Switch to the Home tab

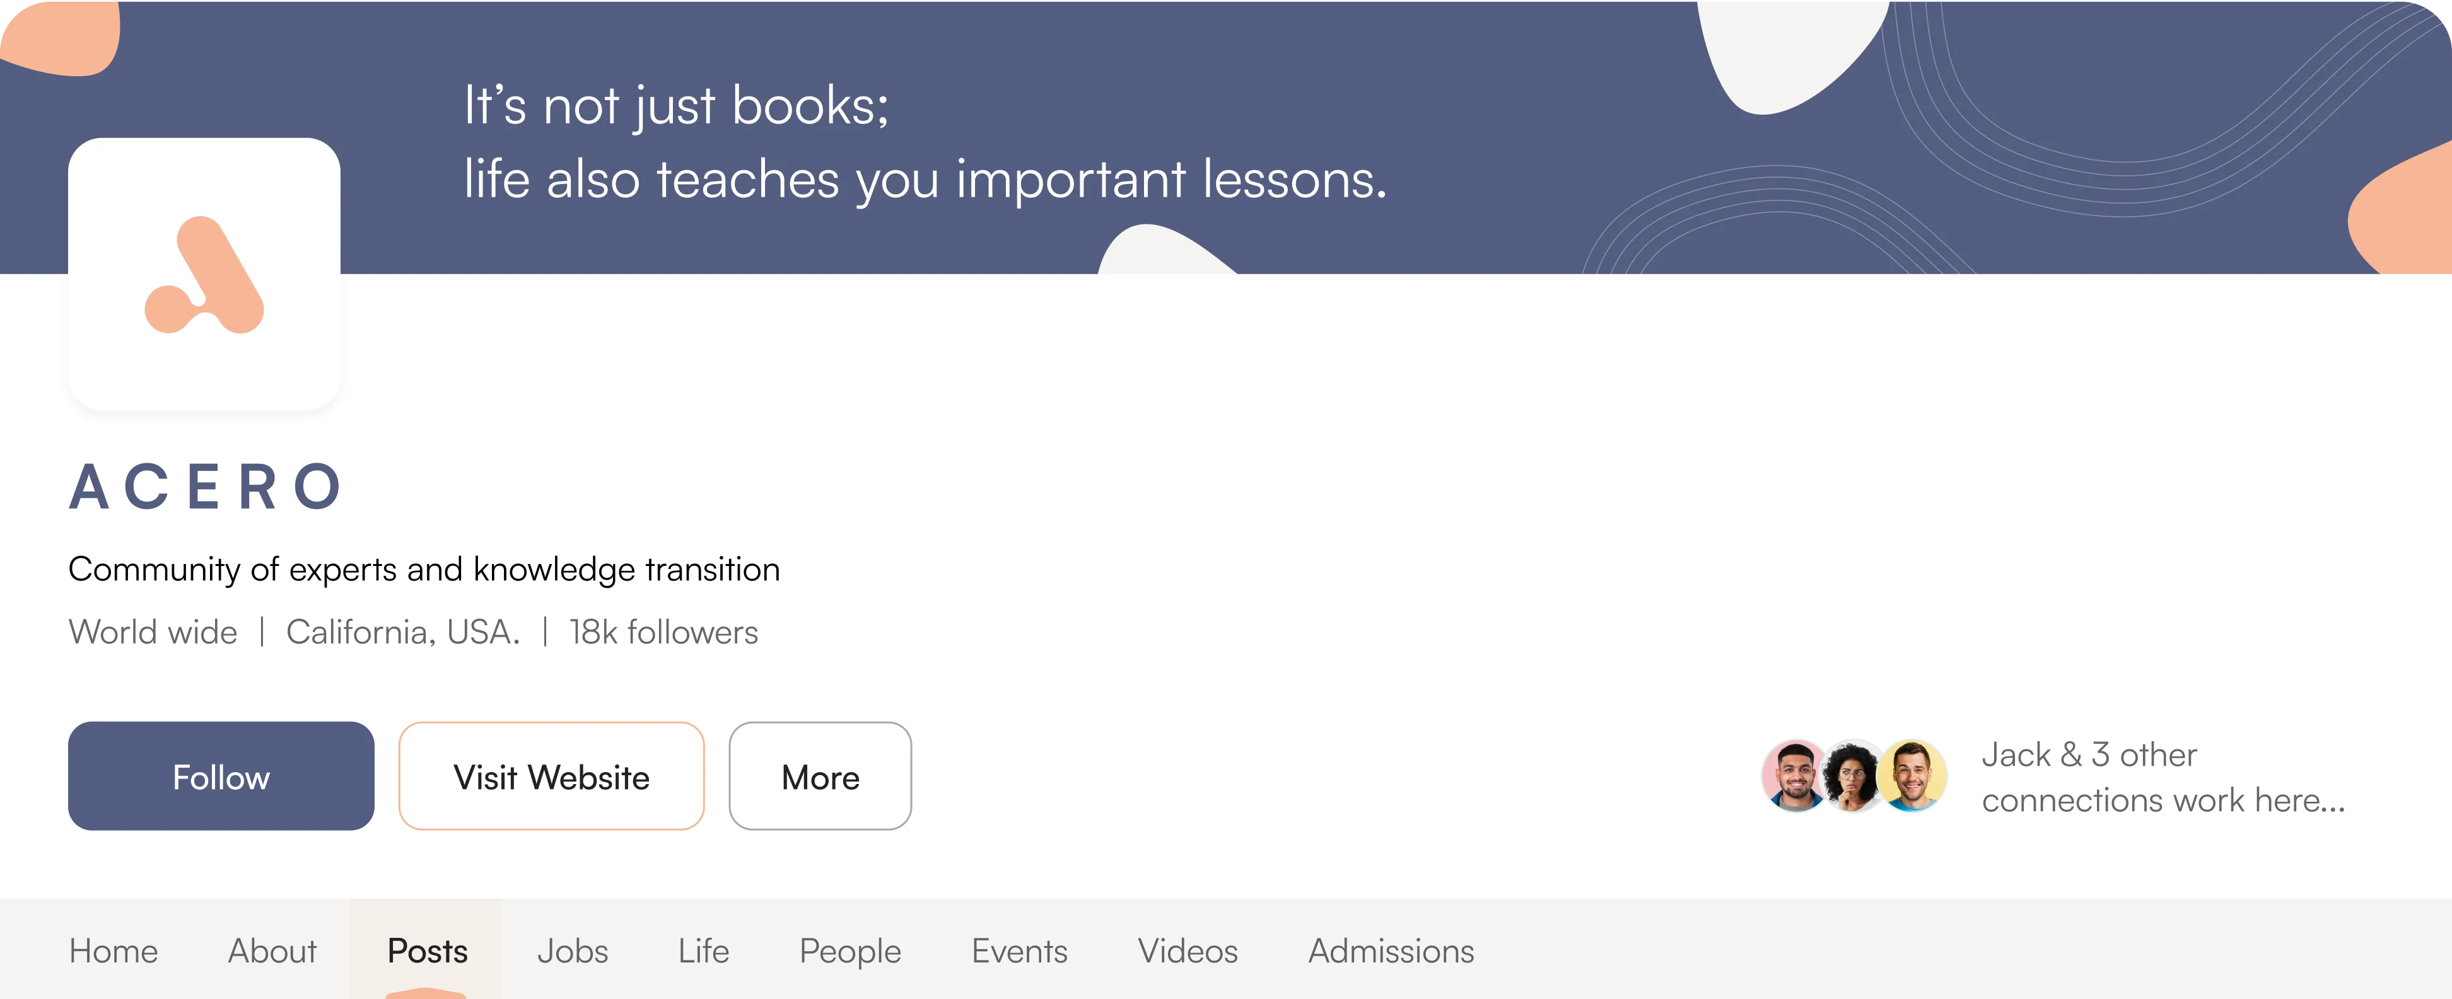(114, 950)
